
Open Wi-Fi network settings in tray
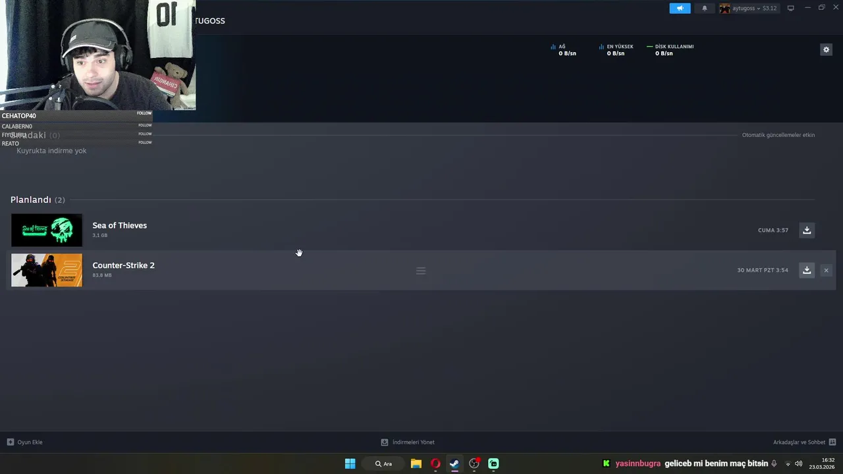coord(788,463)
